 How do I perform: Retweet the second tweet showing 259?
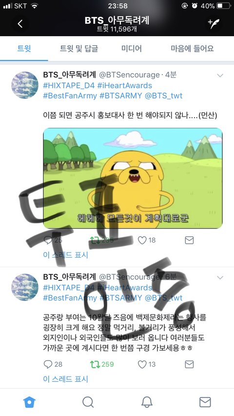tap(95, 364)
